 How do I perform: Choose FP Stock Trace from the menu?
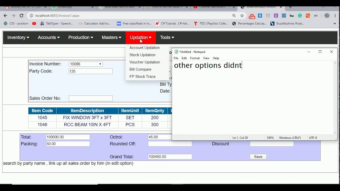coord(142,76)
